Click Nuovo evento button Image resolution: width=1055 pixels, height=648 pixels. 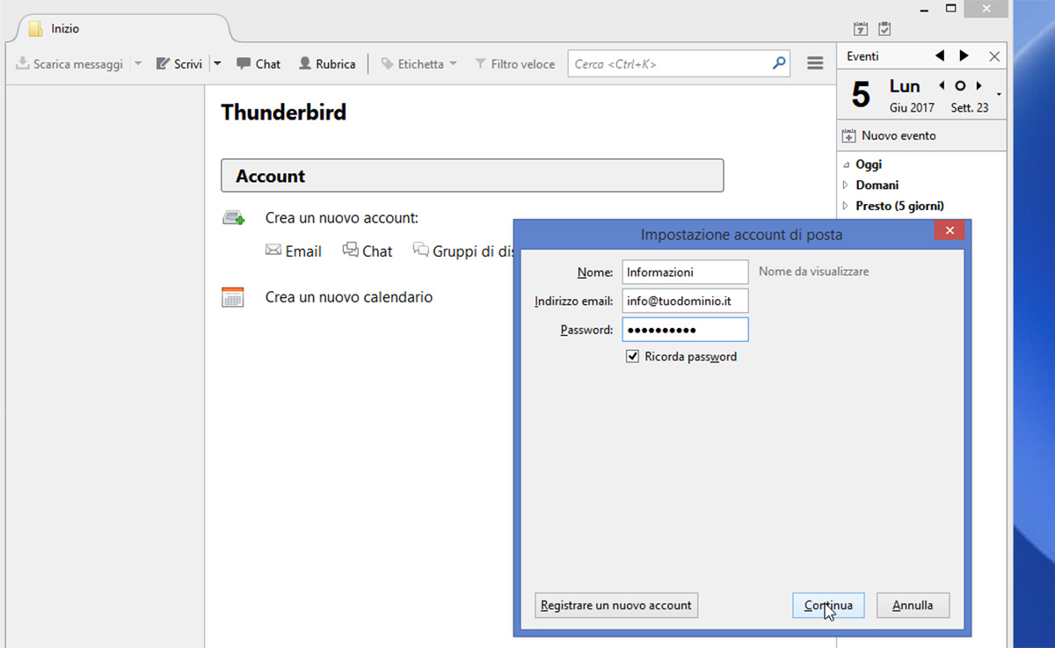[x=889, y=136]
